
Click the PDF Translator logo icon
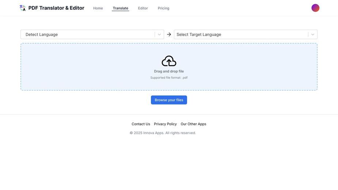[x=23, y=8]
